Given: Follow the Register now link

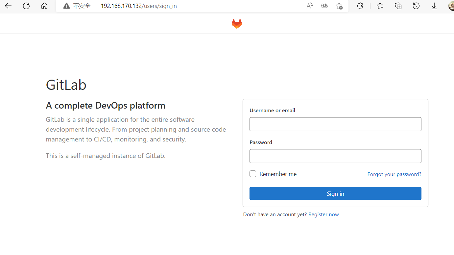Looking at the screenshot, I should click(323, 215).
